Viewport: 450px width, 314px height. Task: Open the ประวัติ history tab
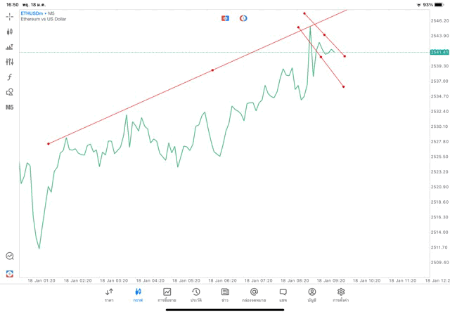tap(195, 294)
